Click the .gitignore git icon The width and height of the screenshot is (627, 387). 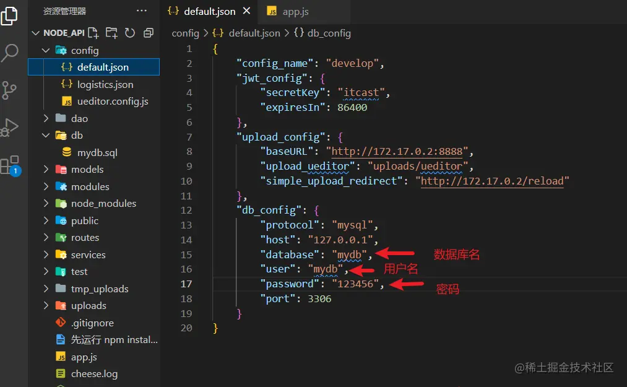point(61,322)
